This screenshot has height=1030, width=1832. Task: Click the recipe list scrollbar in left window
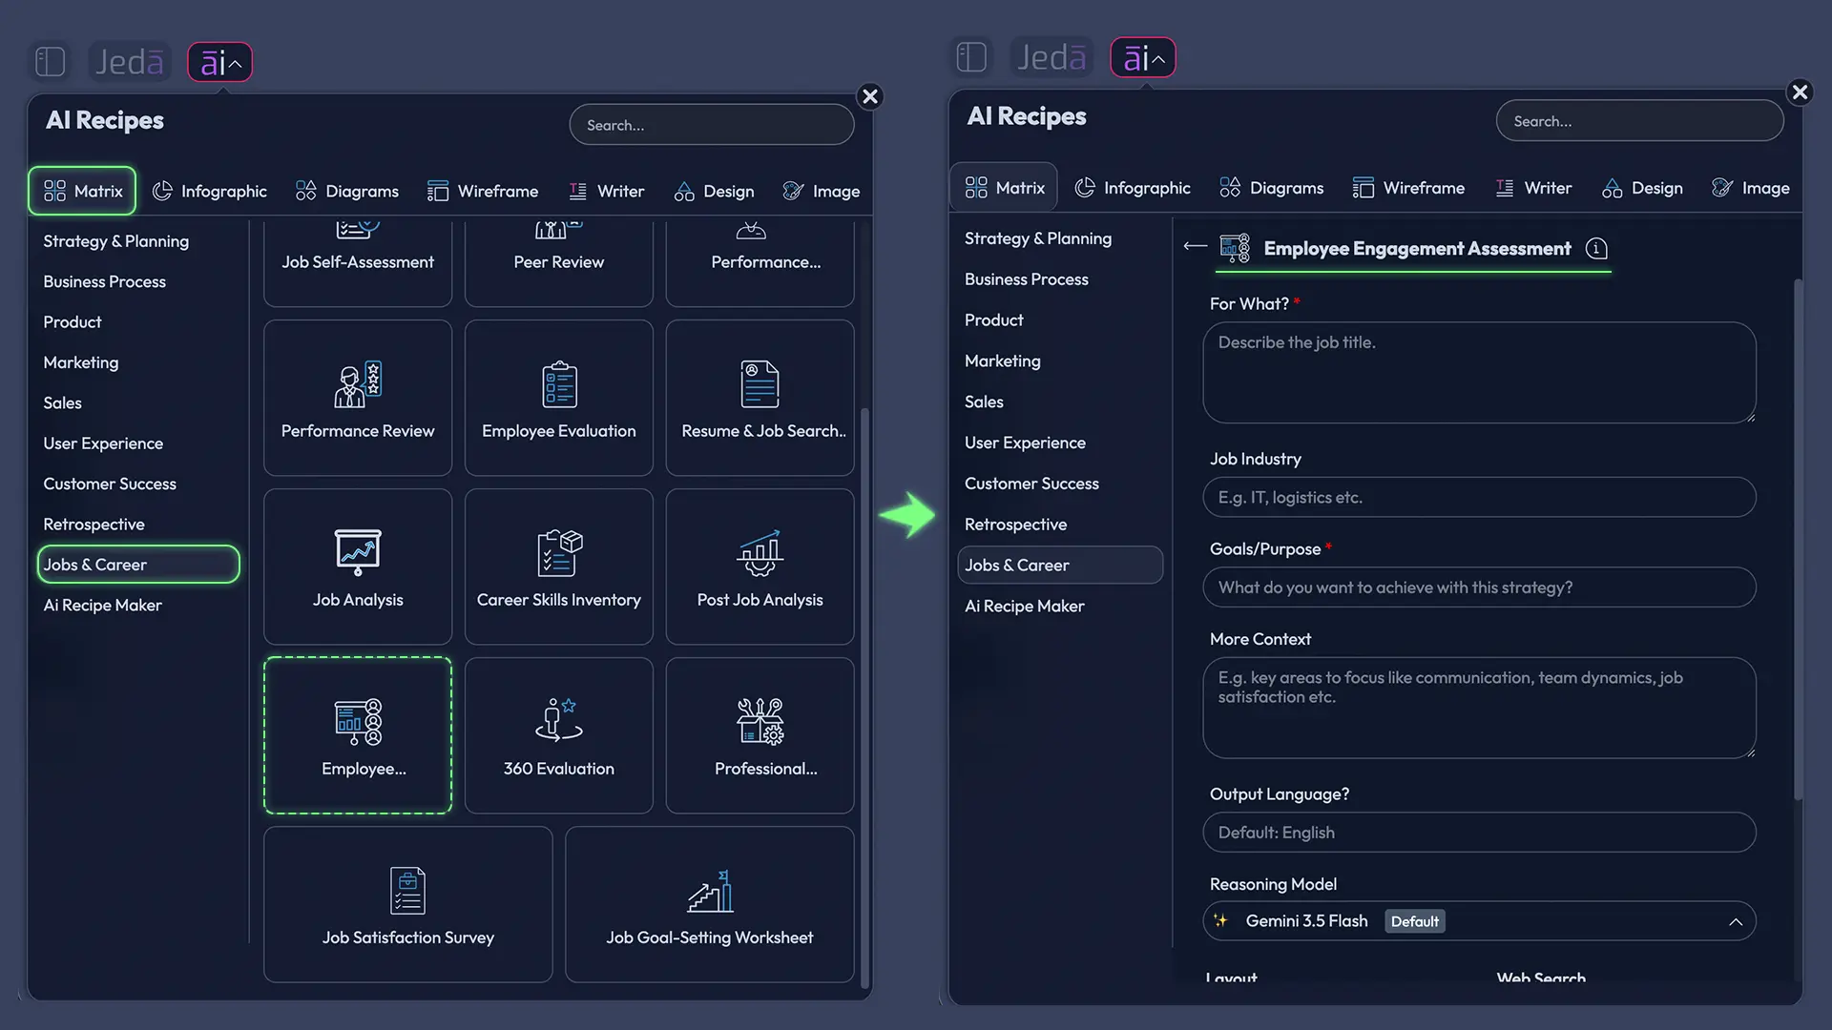864,698
